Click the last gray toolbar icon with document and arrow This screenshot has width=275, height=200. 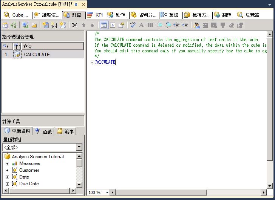click(x=240, y=25)
